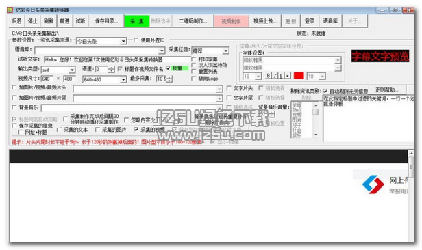The width and height of the screenshot is (422, 250).
Task: Expand the 语音库 voice library dropdown
Action: tap(162, 51)
